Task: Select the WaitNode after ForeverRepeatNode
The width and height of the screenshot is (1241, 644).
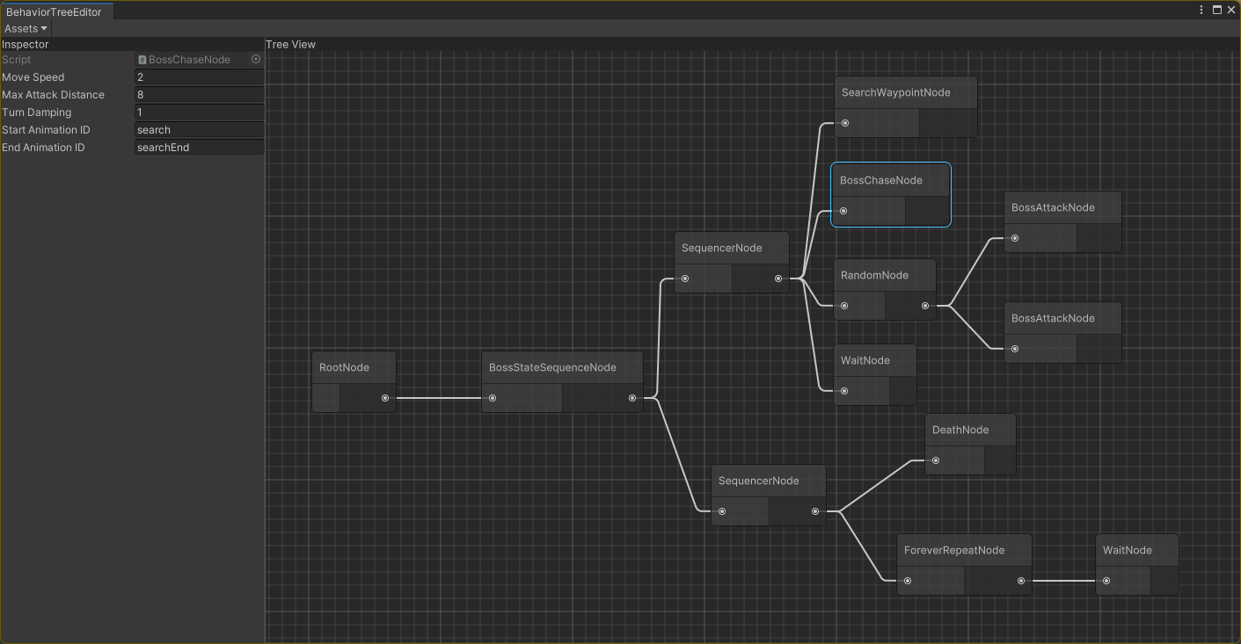Action: click(x=1137, y=564)
